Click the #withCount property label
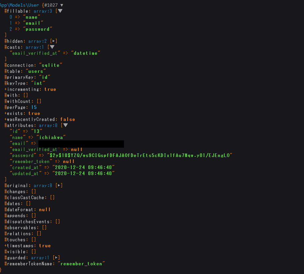This screenshot has height=274, width=304. click(18, 101)
